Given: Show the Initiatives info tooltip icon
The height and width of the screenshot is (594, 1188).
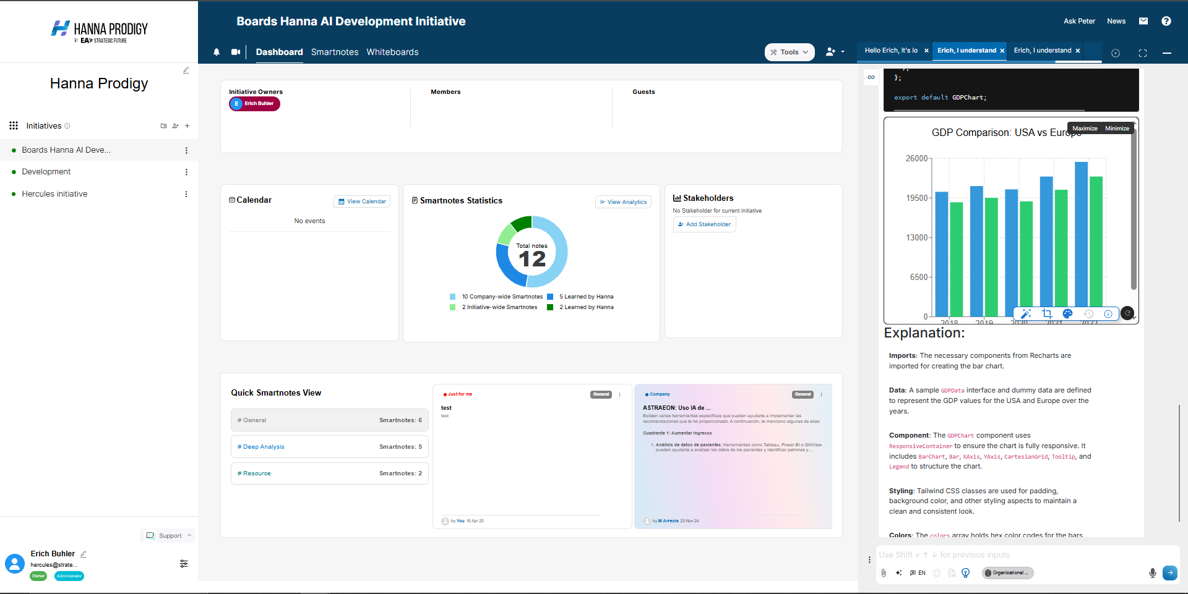Looking at the screenshot, I should click(67, 125).
